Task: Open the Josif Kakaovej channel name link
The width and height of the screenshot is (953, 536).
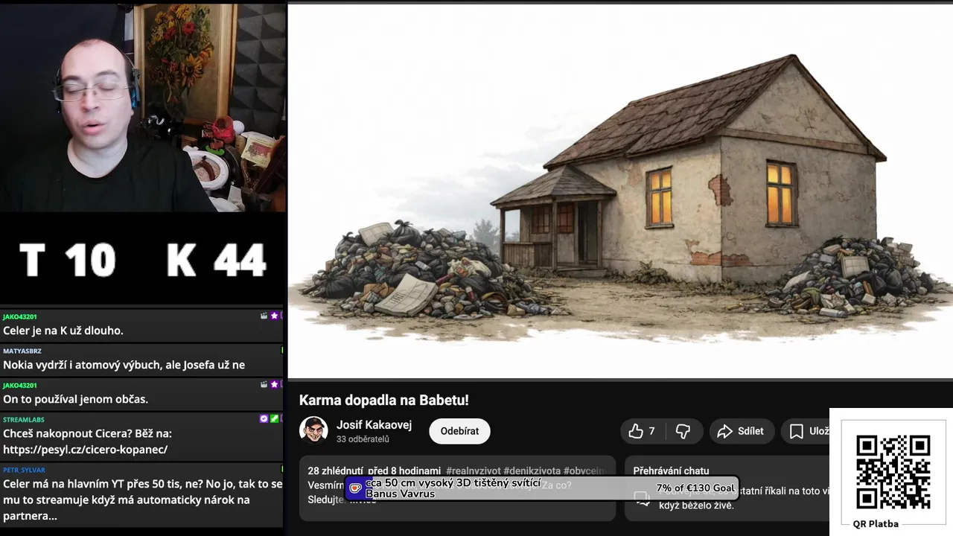Action: coord(374,425)
